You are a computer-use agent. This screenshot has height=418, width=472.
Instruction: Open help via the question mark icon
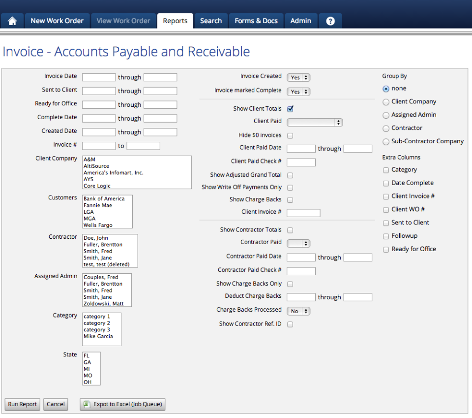pos(330,20)
